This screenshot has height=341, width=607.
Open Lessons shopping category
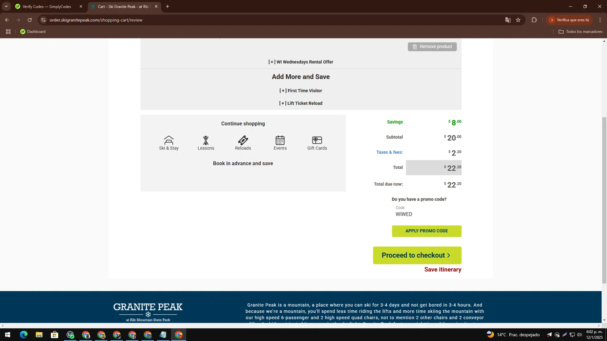206,143
